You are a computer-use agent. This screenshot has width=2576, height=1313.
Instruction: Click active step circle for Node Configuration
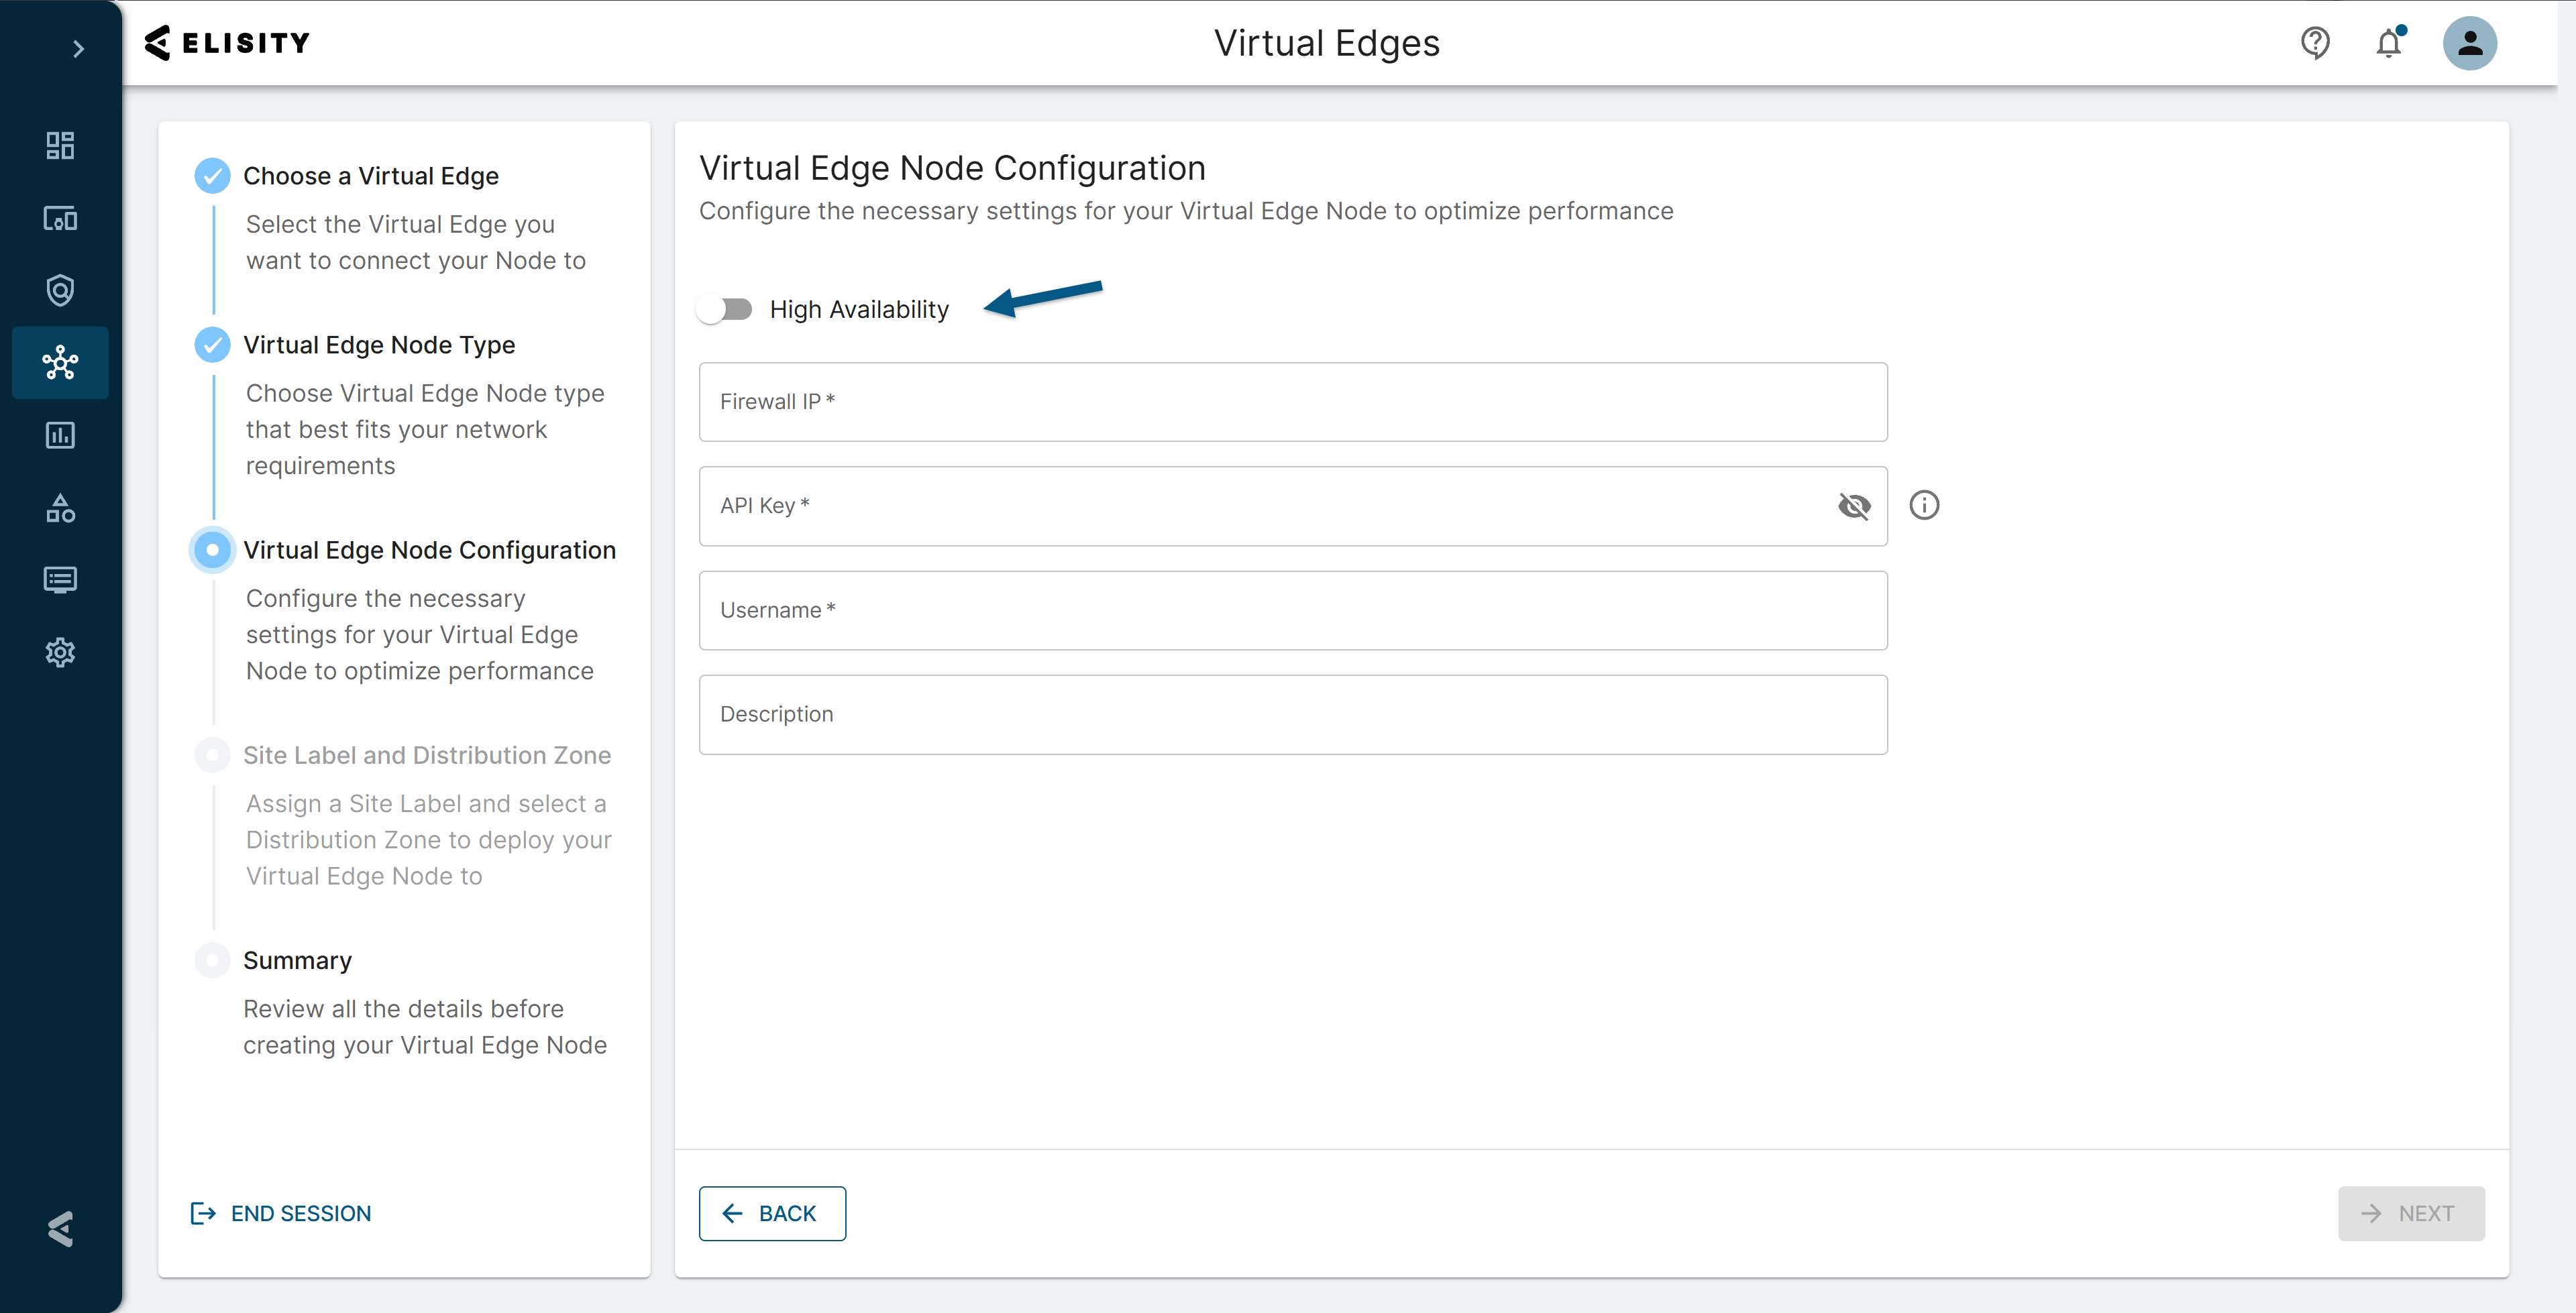[x=212, y=550]
